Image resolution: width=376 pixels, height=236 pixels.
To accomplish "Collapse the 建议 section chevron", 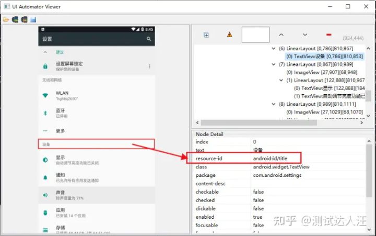I will coord(45,52).
